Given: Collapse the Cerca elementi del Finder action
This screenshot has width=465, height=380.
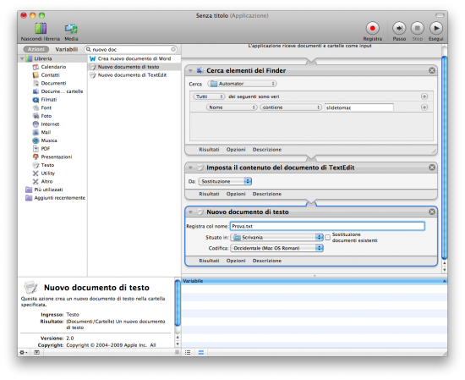Looking at the screenshot, I should click(x=190, y=70).
